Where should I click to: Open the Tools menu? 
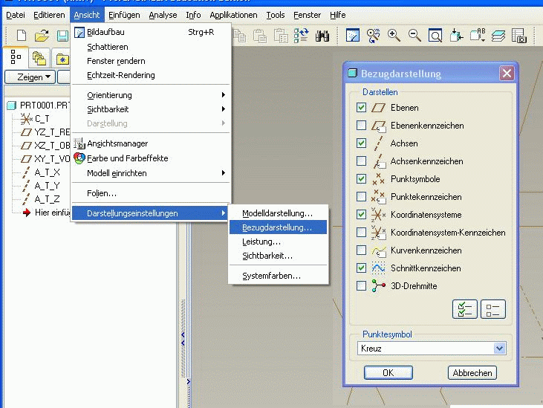(276, 15)
